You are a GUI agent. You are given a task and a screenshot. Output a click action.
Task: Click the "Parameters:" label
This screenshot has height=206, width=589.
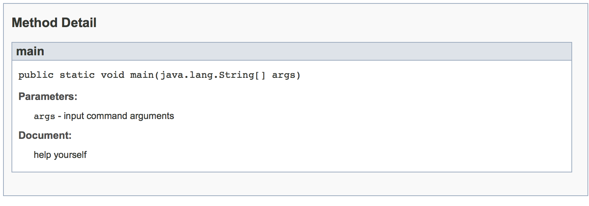pyautogui.click(x=48, y=97)
